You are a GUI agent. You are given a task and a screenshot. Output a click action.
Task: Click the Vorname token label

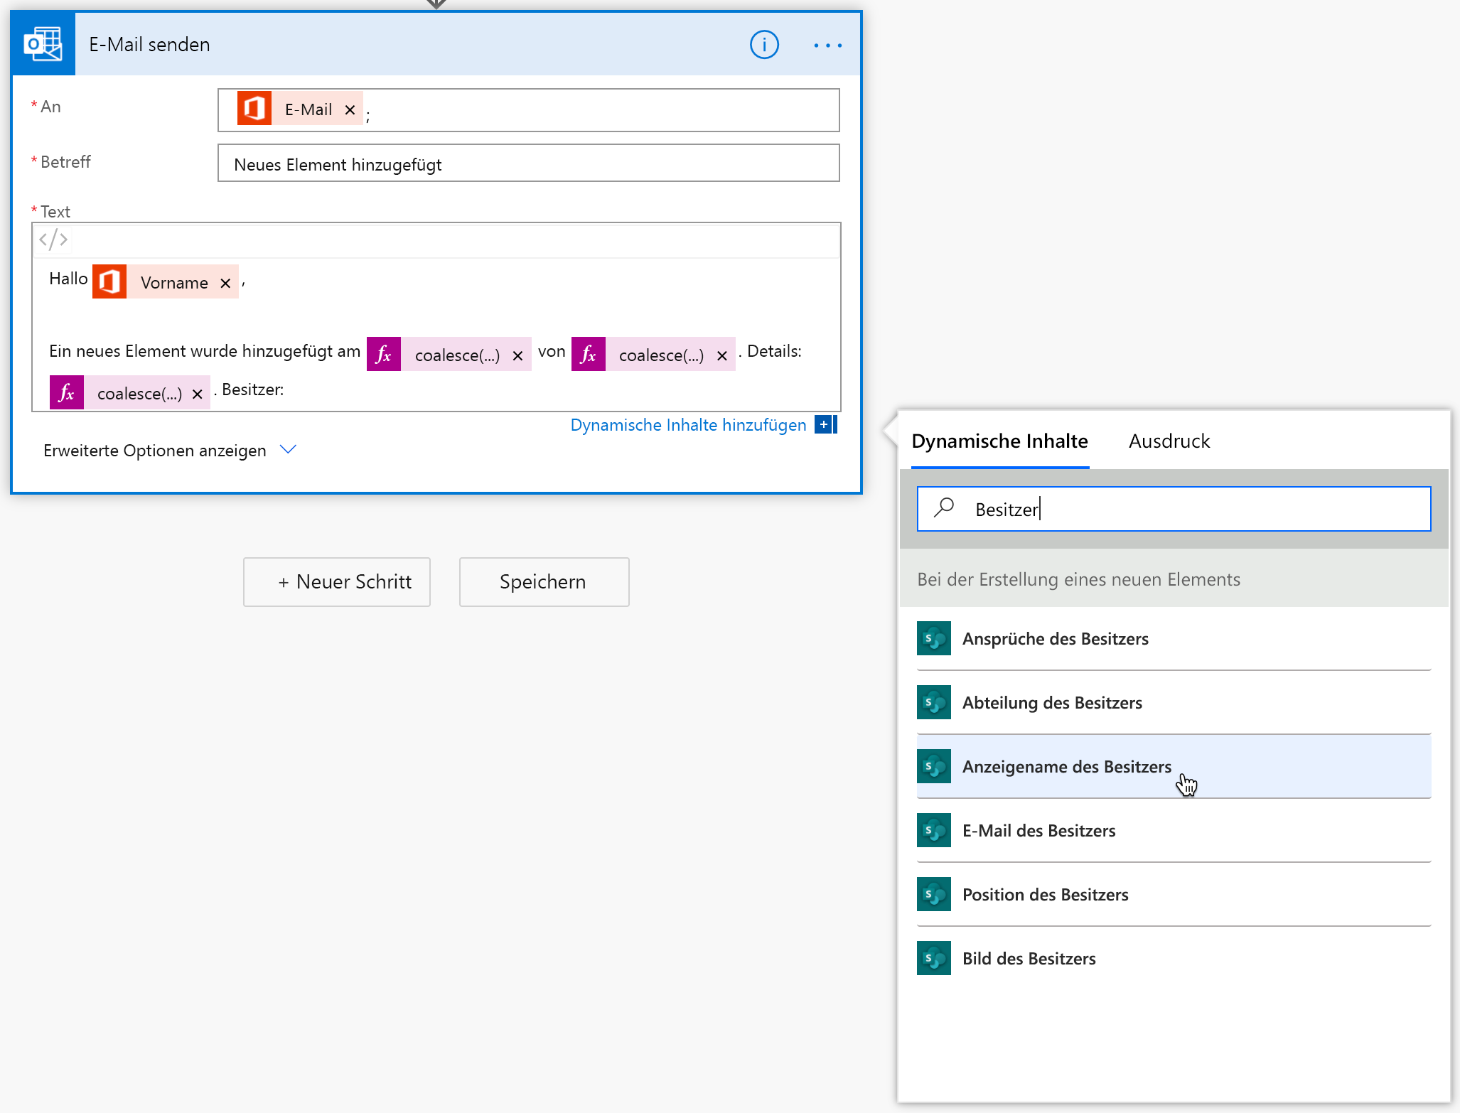(174, 283)
